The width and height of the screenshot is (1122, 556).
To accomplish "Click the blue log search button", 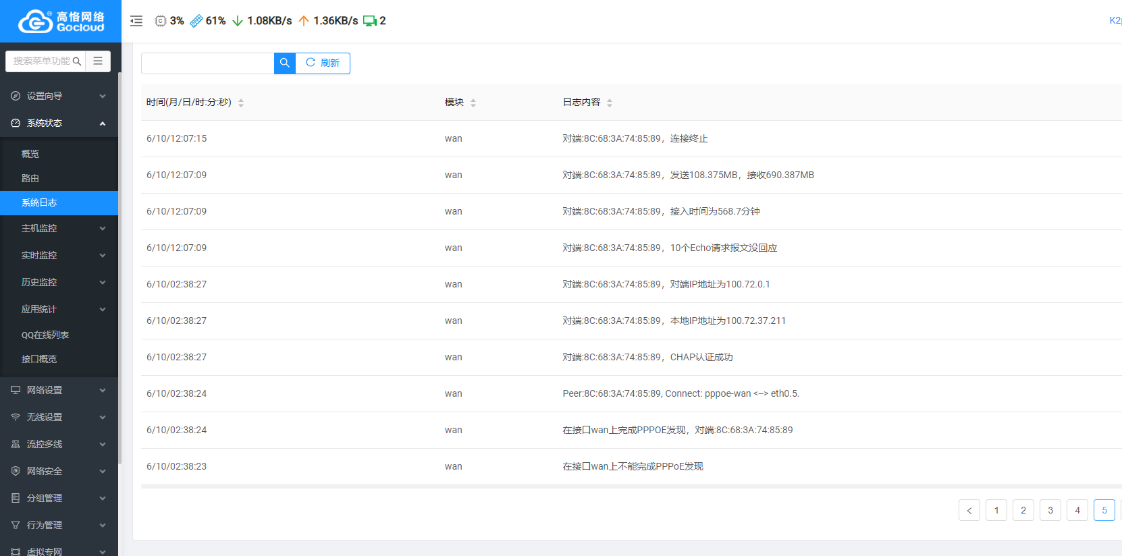I will (285, 63).
